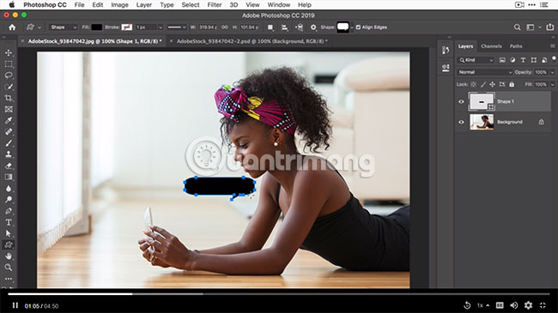
Task: Toggle pixel layer filter
Action: (x=502, y=60)
